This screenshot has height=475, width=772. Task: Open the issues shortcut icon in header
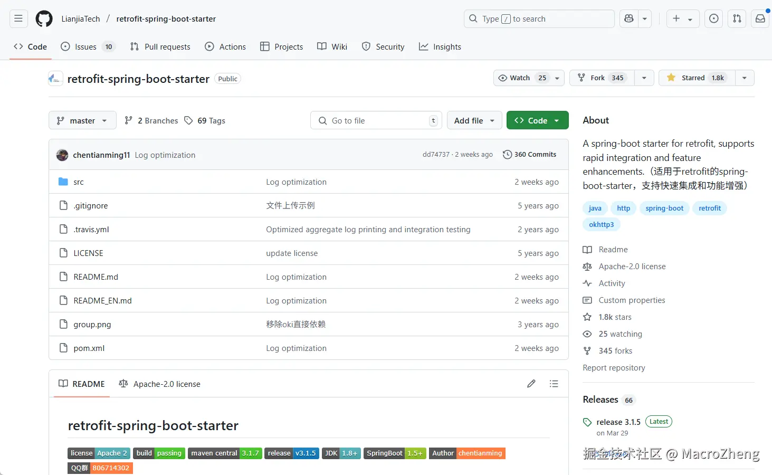pyautogui.click(x=714, y=18)
